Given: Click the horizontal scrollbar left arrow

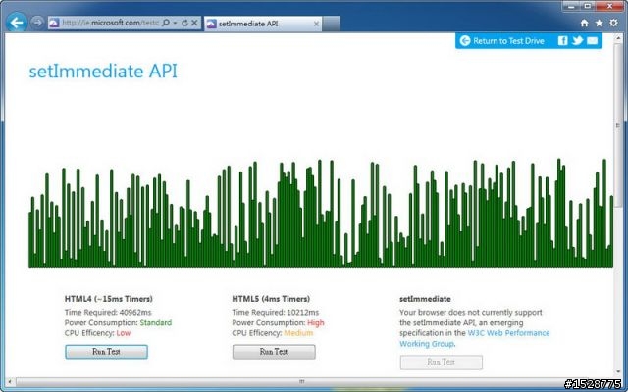Looking at the screenshot, I should (10, 381).
